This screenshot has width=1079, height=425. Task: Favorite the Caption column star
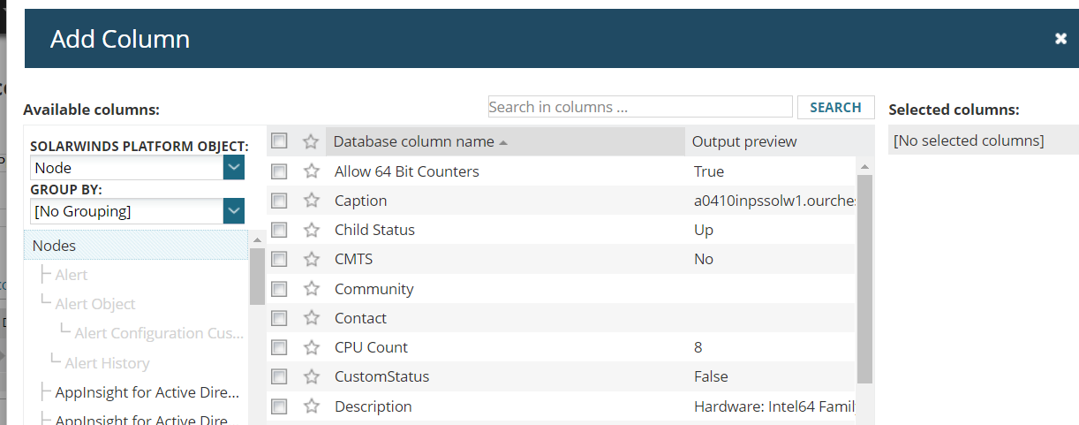pyautogui.click(x=311, y=201)
